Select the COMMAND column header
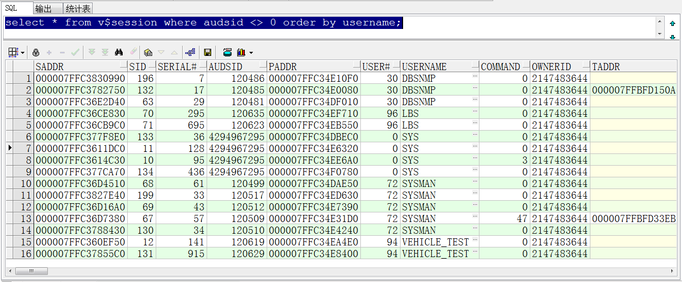Image resolution: width=682 pixels, height=282 pixels. 504,67
